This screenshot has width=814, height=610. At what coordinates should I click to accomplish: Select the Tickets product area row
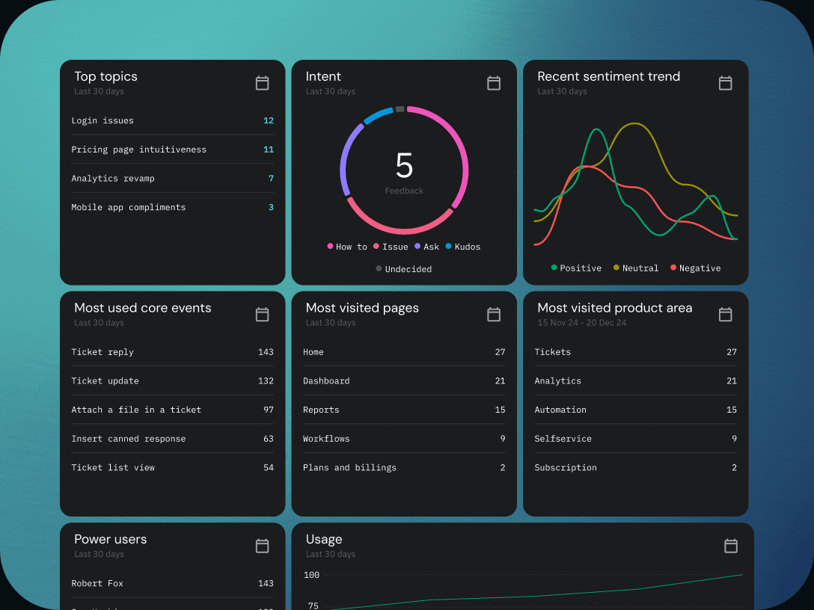click(x=635, y=351)
